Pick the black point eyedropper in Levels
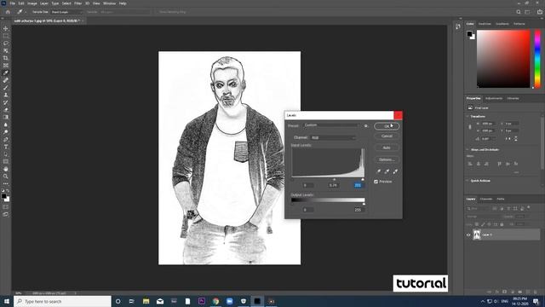545x307 pixels. click(x=378, y=171)
